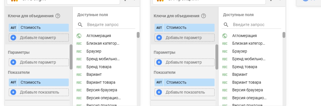Add join key parameter in right panel
321x106 pixels.
tap(185, 38)
